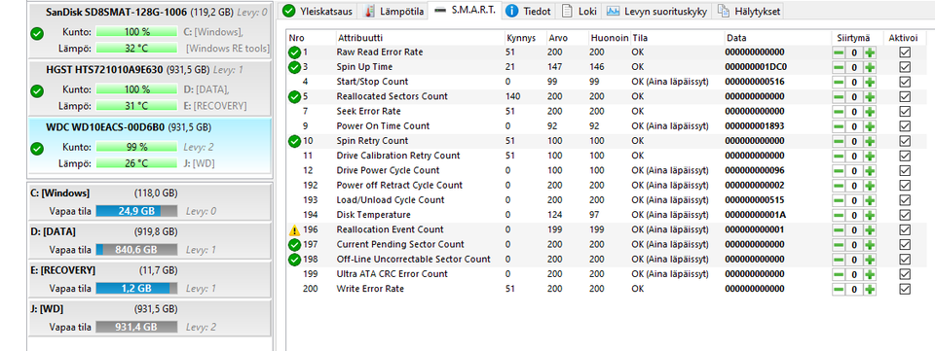Sort by the Huonoin column header
Viewport: 935px width, 351px height.
click(x=610, y=38)
